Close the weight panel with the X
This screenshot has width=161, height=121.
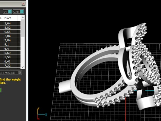coord(23,4)
